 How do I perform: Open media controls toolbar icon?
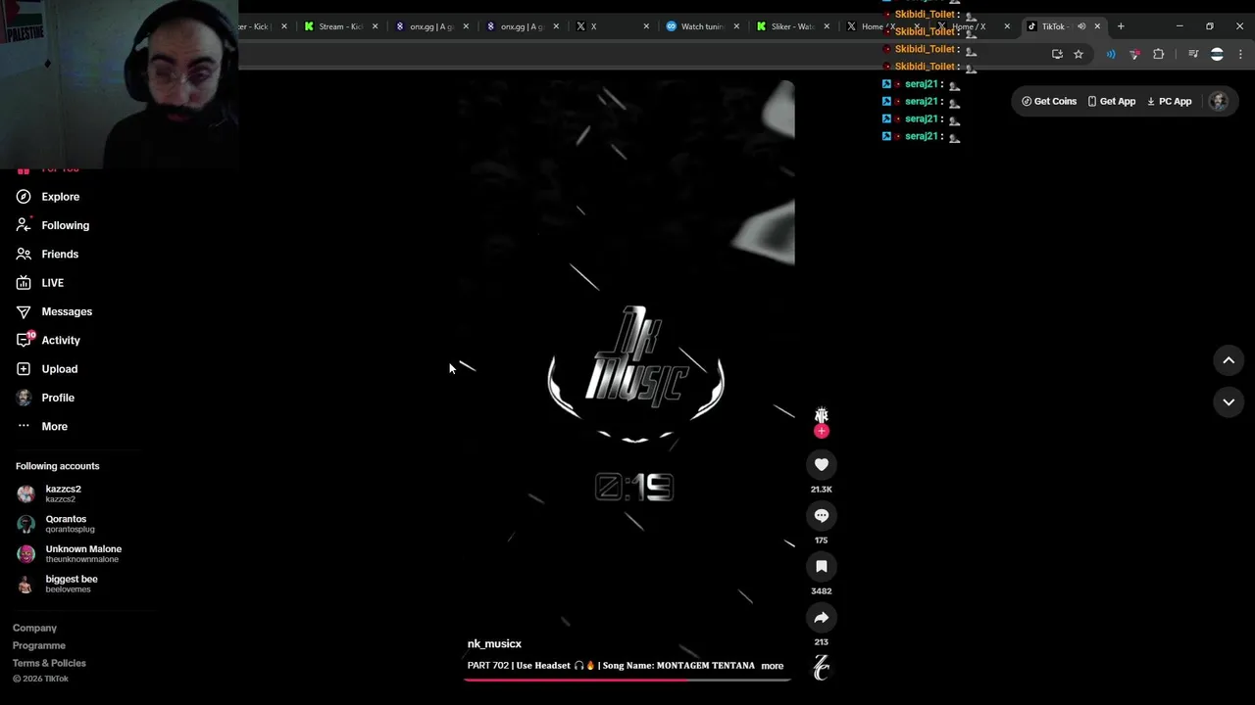(1193, 54)
